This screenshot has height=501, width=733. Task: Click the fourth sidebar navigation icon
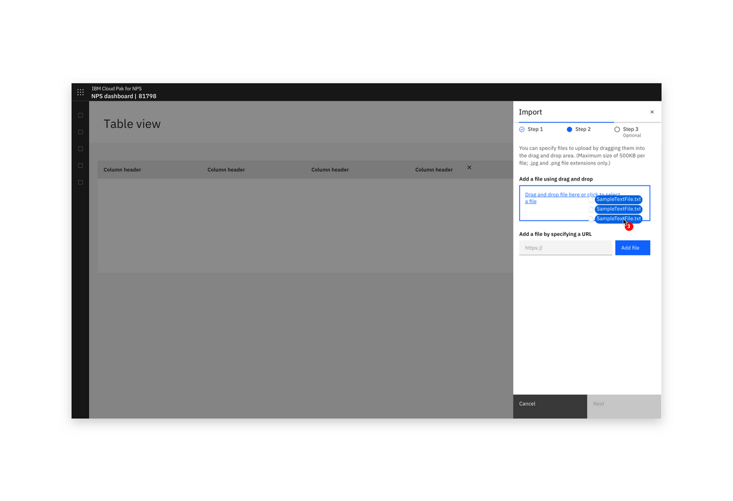pos(80,165)
